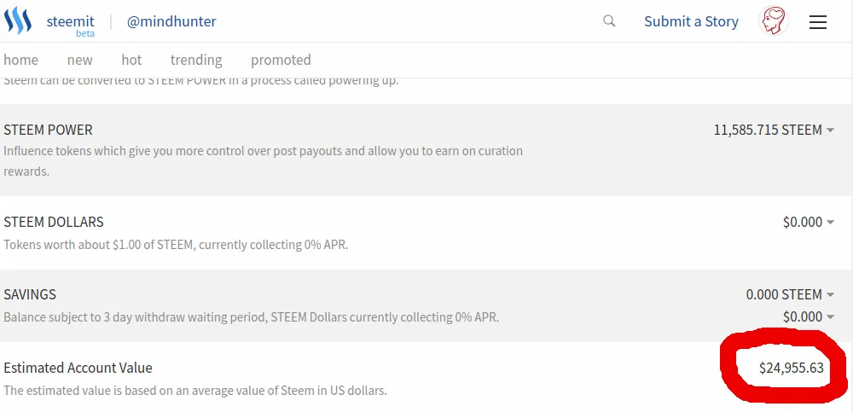Open the hamburger menu icon
Screen dimensions: 853x412
(x=818, y=22)
